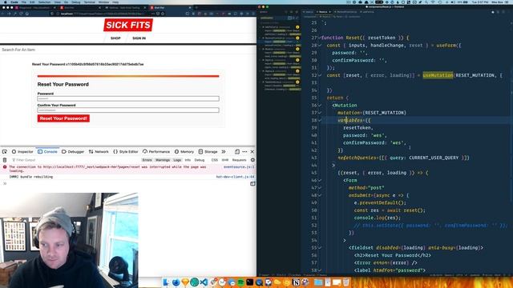Switch to the Console devtools tab
513x288 pixels.
[x=47, y=152]
